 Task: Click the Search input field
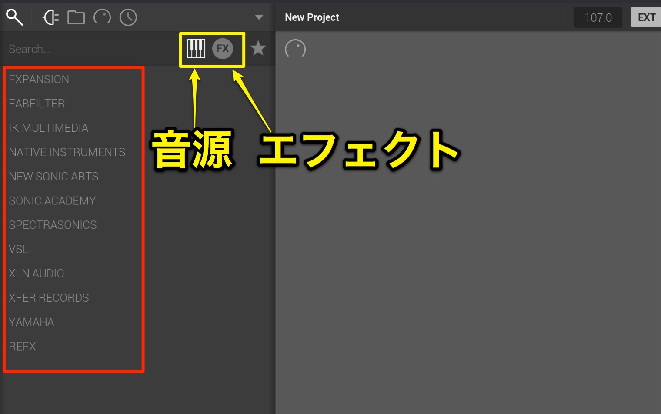(89, 49)
